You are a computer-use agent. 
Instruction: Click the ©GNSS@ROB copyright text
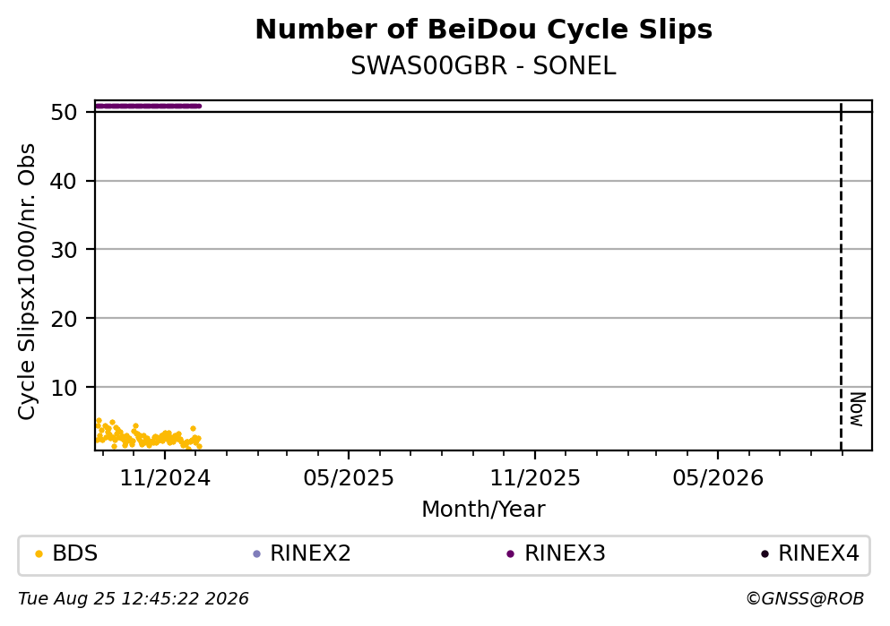805,599
